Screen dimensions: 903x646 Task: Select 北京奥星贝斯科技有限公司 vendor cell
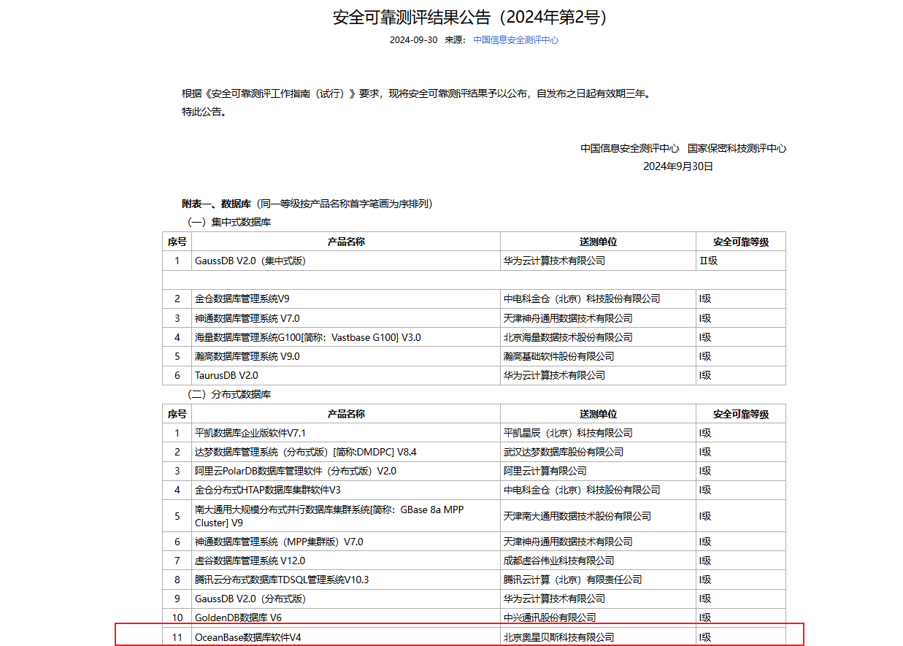pos(558,637)
